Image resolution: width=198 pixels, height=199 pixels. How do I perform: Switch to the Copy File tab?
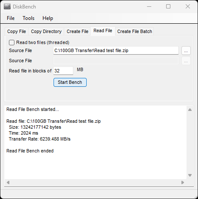(x=17, y=31)
